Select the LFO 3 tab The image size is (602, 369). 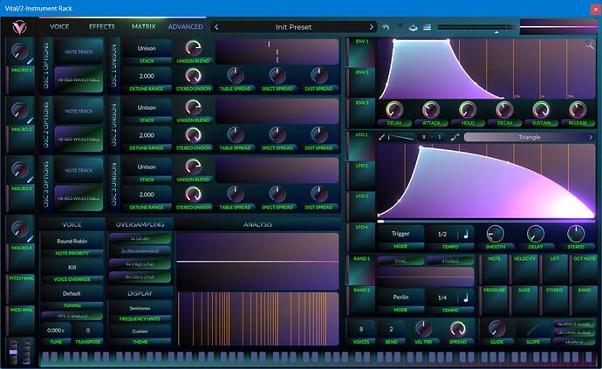(x=361, y=205)
